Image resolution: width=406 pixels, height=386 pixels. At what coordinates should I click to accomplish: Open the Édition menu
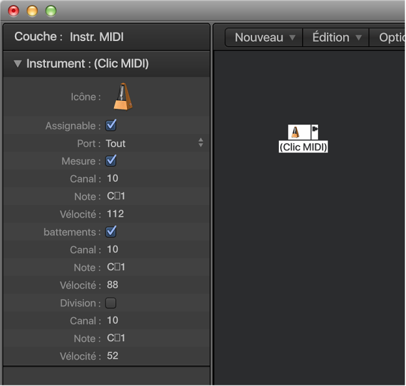pos(336,37)
